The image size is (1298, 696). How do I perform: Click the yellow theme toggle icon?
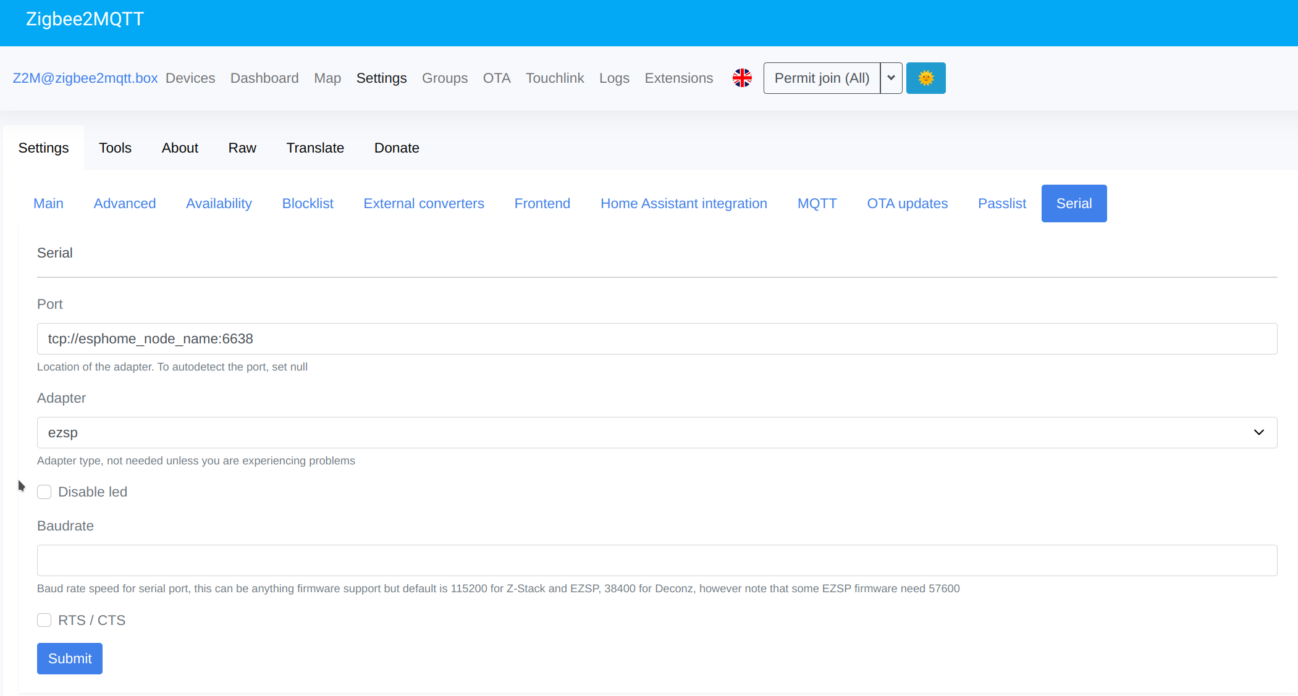(925, 78)
